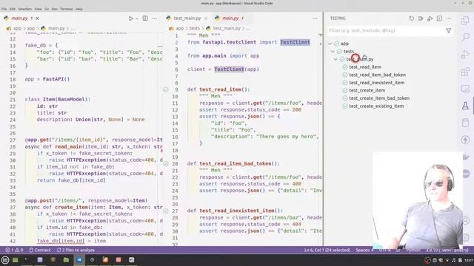Viewport: 474px width, 266px height.
Task: Open the Edit menu
Action: tap(13, 9)
